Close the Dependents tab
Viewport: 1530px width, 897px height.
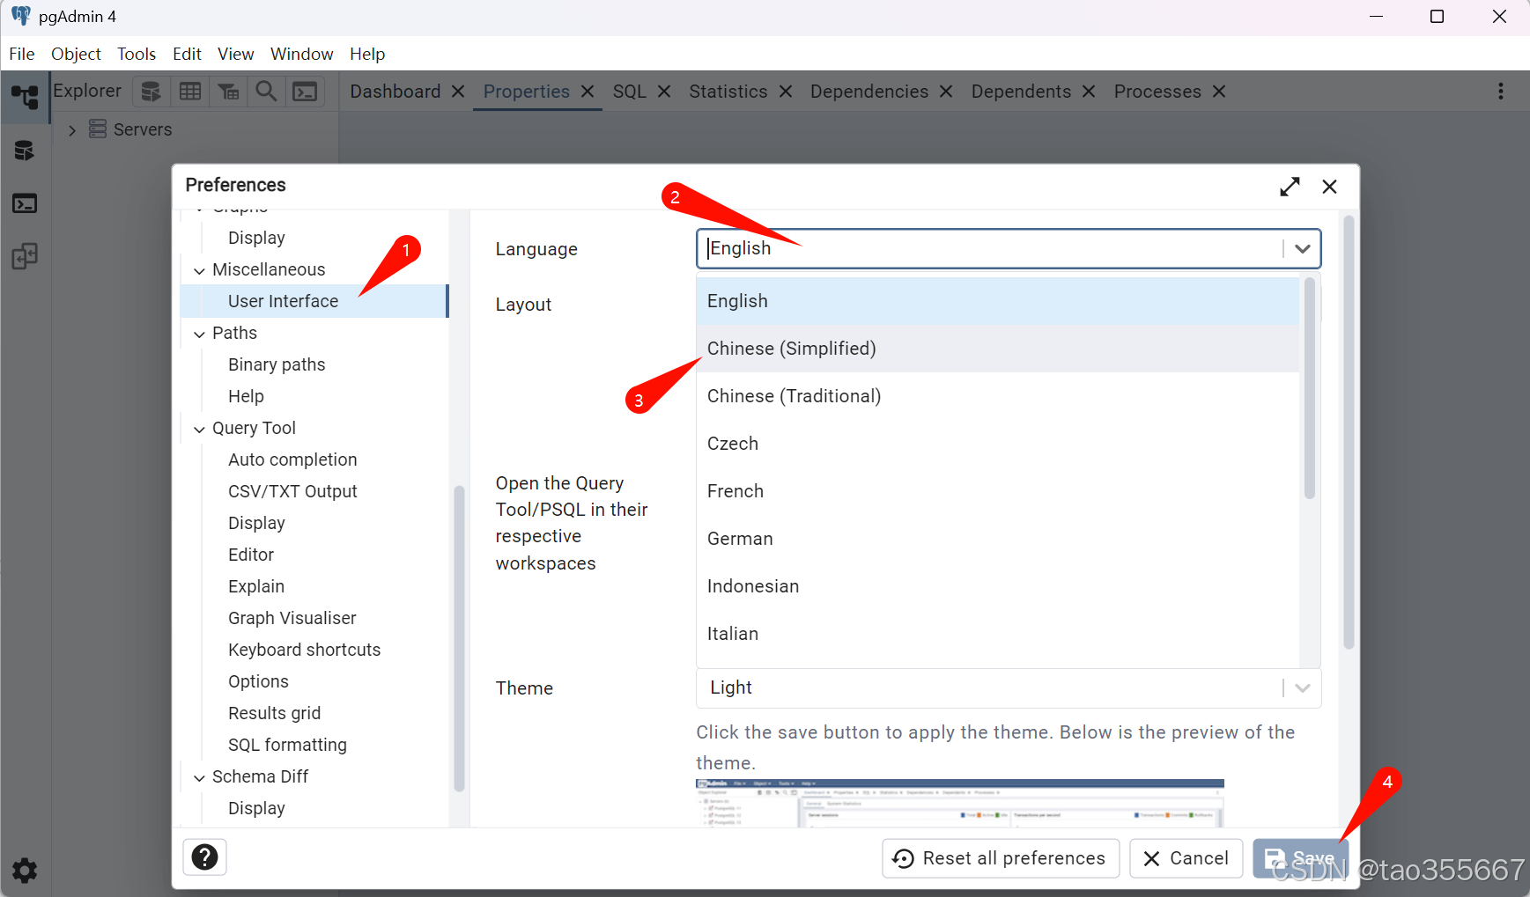(x=1089, y=92)
